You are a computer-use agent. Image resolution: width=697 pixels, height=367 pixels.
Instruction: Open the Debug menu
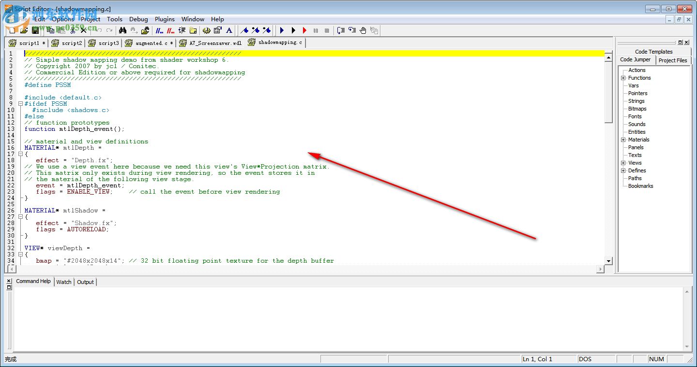tap(138, 19)
